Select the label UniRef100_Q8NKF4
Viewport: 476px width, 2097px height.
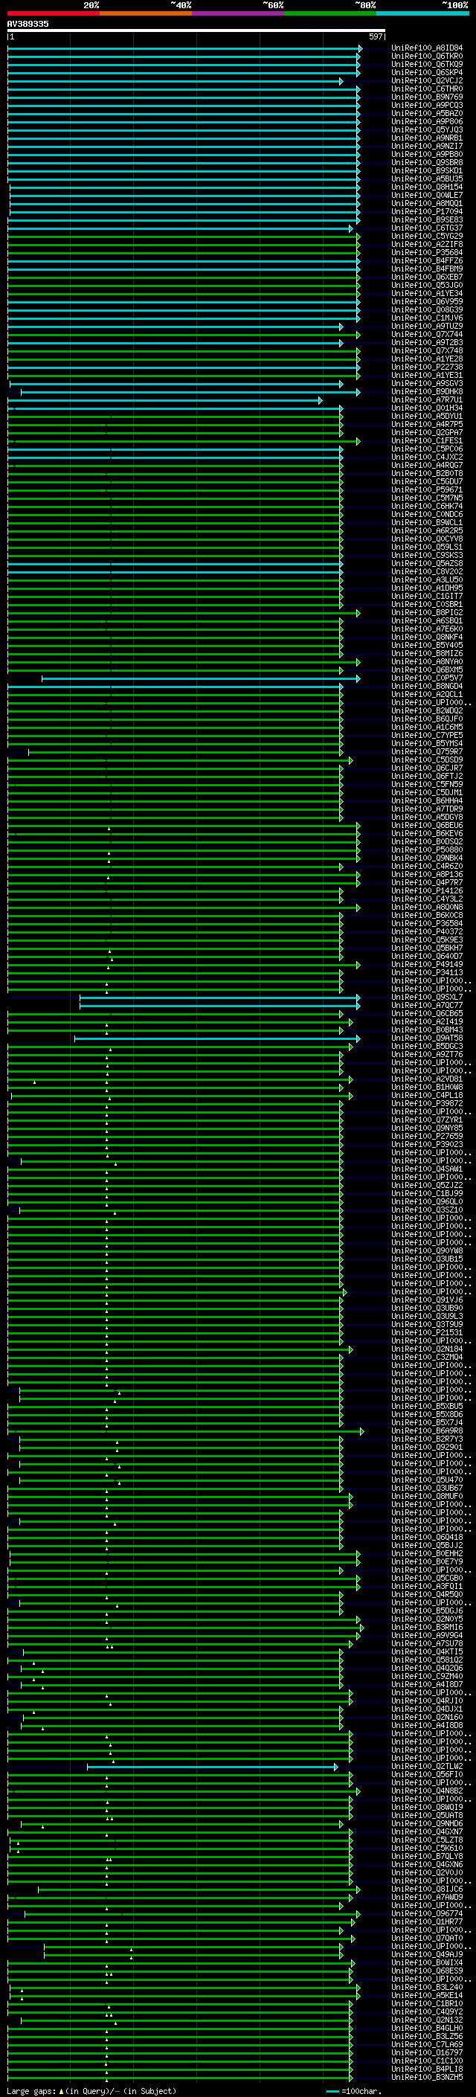[x=427, y=637]
